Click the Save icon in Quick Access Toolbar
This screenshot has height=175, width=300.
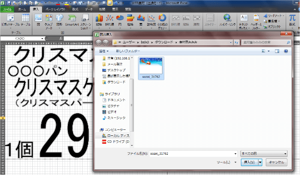click(x=10, y=3)
